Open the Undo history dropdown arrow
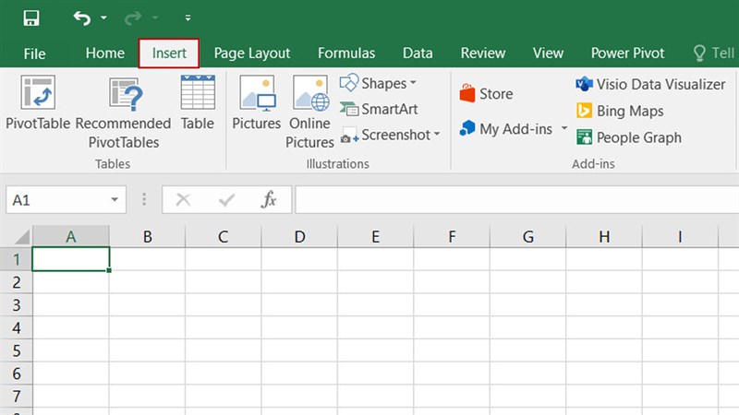Viewport: 739px width, 415px height. pos(103,18)
